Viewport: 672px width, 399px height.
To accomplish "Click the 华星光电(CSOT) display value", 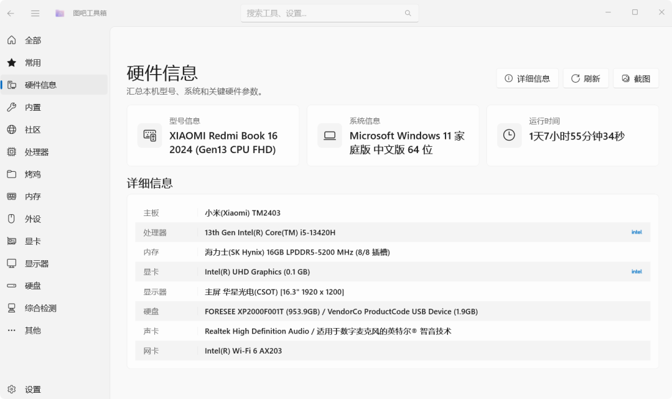I will click(x=274, y=293).
